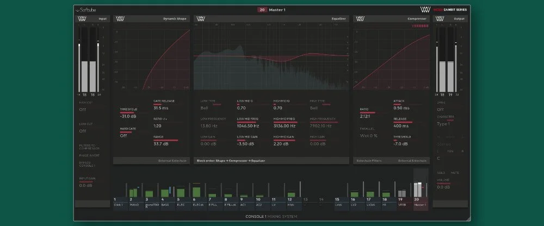
Task: Open High Cut Off value
Action: click(x=83, y=110)
